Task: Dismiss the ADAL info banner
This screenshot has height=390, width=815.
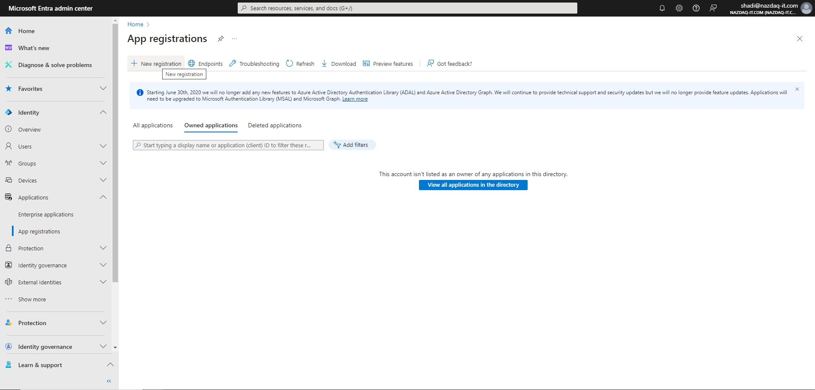Action: click(797, 89)
